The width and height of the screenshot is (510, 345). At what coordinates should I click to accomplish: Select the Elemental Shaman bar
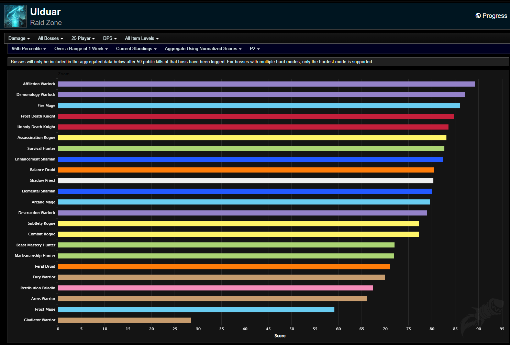(x=245, y=191)
